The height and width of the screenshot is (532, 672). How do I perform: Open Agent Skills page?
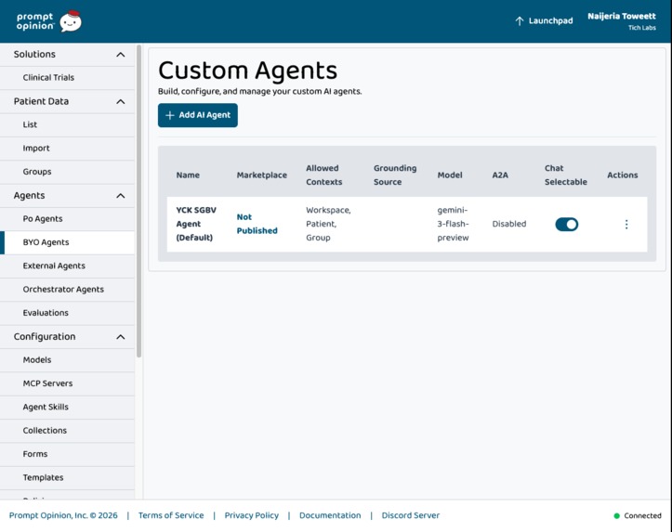[x=67, y=407]
